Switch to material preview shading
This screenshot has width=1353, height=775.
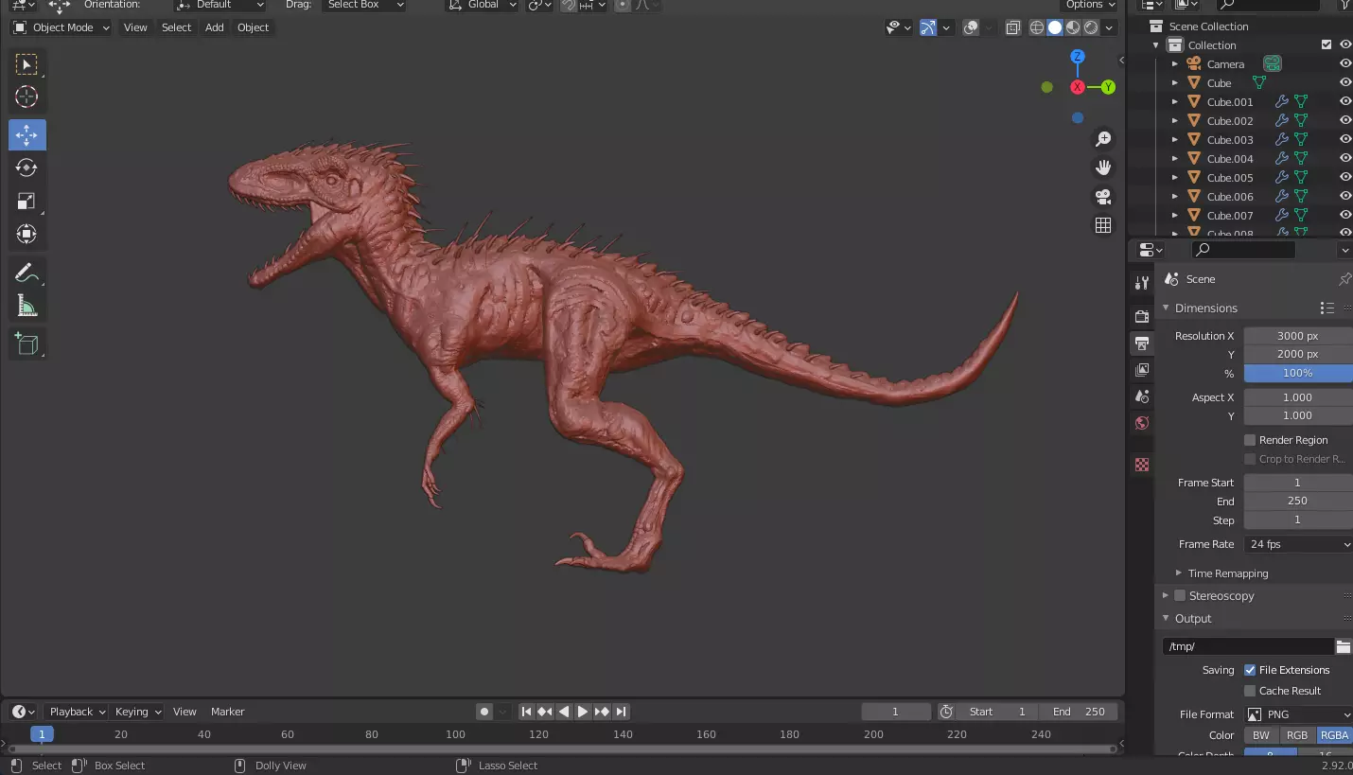1073,27
